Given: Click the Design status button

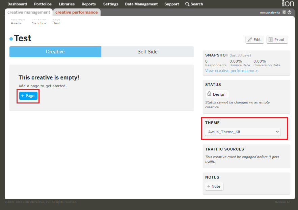Looking at the screenshot, I should [x=217, y=94].
